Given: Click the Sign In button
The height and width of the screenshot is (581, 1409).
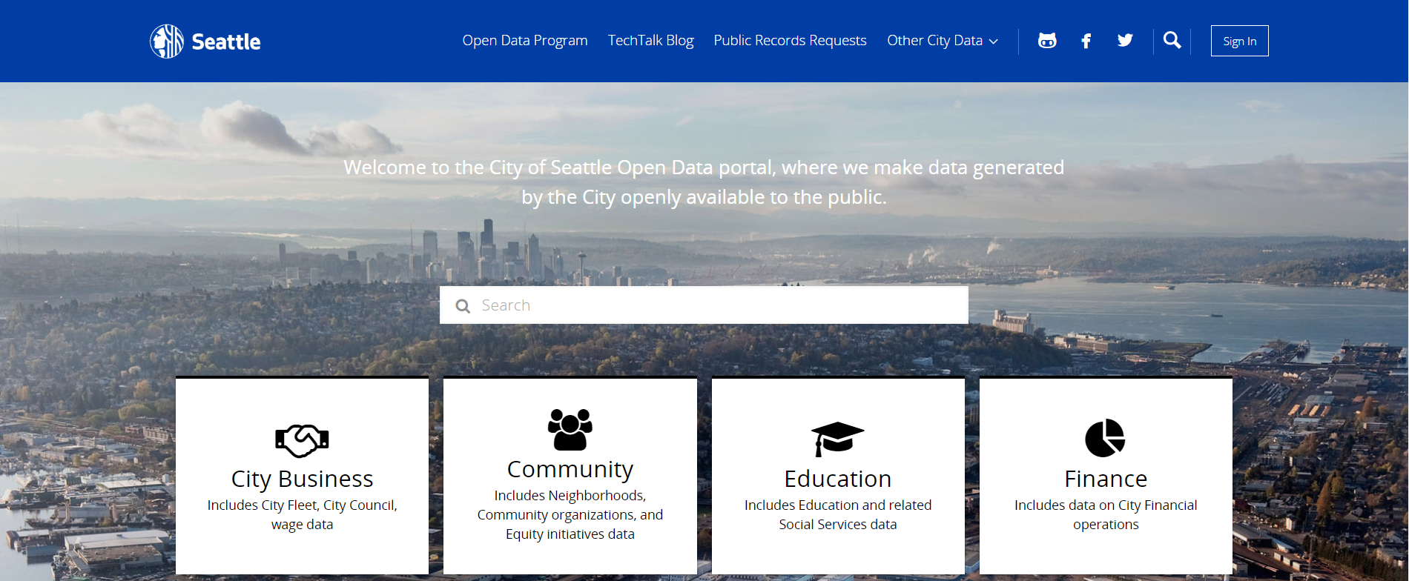Looking at the screenshot, I should (1240, 41).
